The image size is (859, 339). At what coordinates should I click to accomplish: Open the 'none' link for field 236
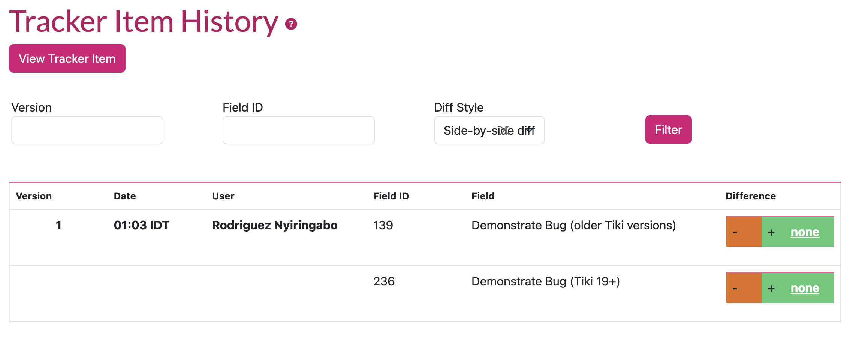(x=805, y=288)
